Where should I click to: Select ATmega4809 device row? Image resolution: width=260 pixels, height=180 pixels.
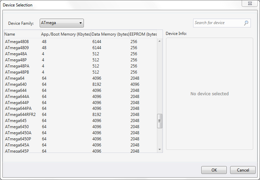(x=80, y=48)
